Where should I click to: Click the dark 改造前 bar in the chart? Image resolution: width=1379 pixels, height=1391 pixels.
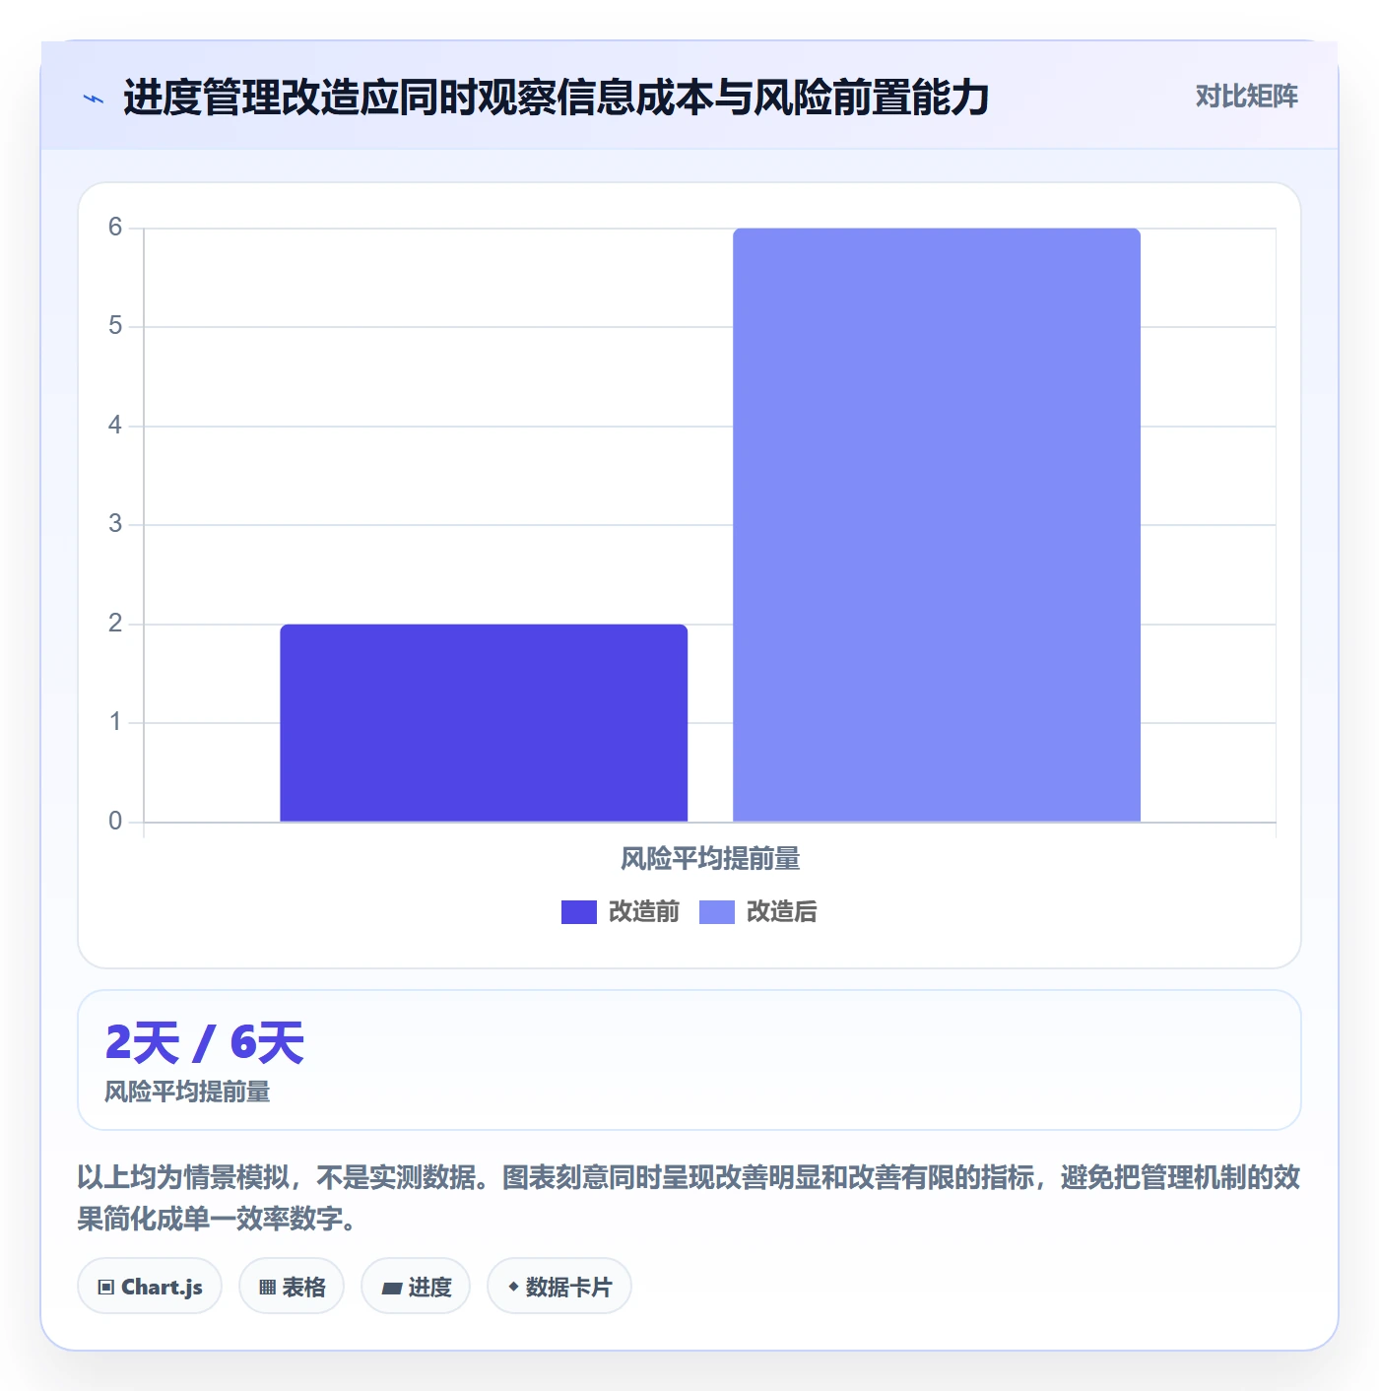pyautogui.click(x=484, y=723)
